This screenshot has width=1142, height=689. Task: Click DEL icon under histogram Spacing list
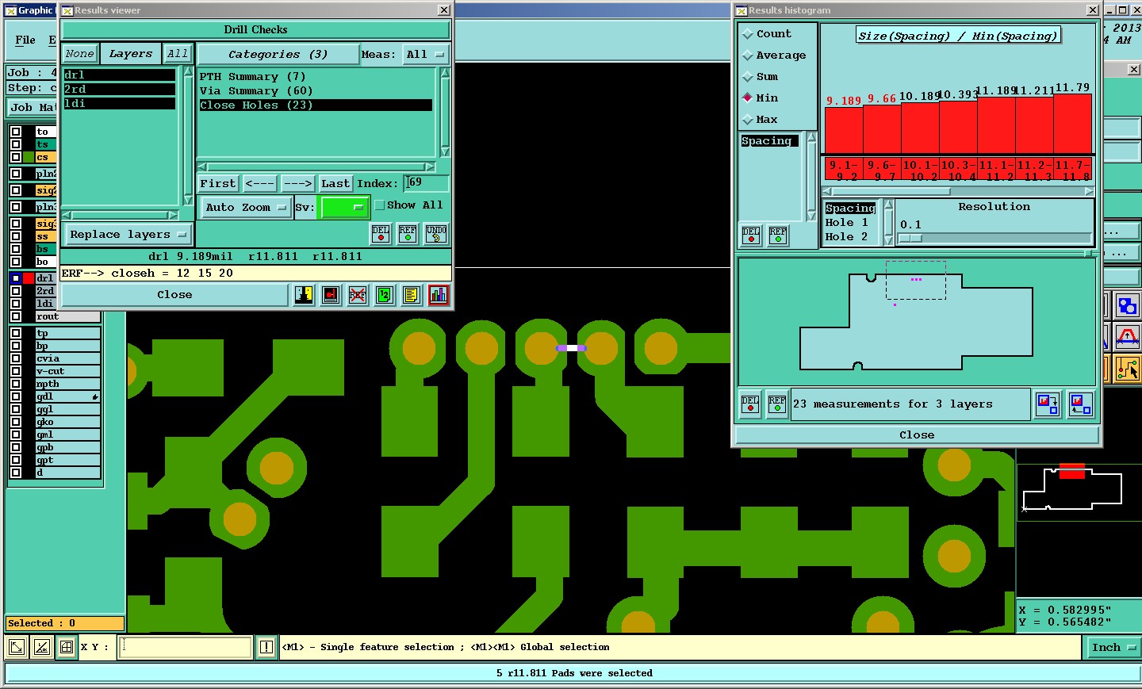(751, 235)
